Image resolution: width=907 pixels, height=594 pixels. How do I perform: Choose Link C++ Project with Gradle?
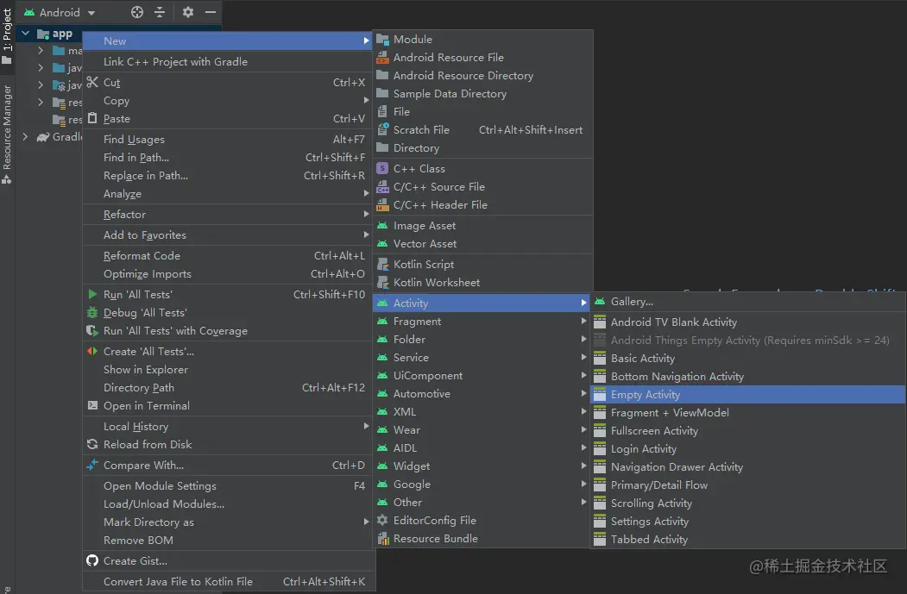[x=227, y=62]
